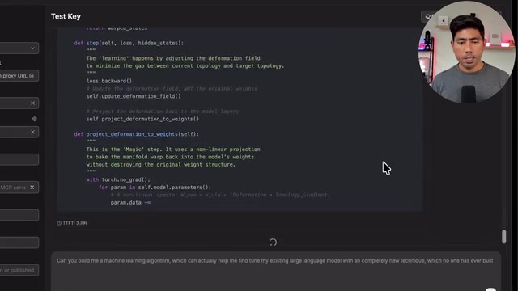Clear the MCP server field with X
Screen dimensions: 518x291
point(32,188)
